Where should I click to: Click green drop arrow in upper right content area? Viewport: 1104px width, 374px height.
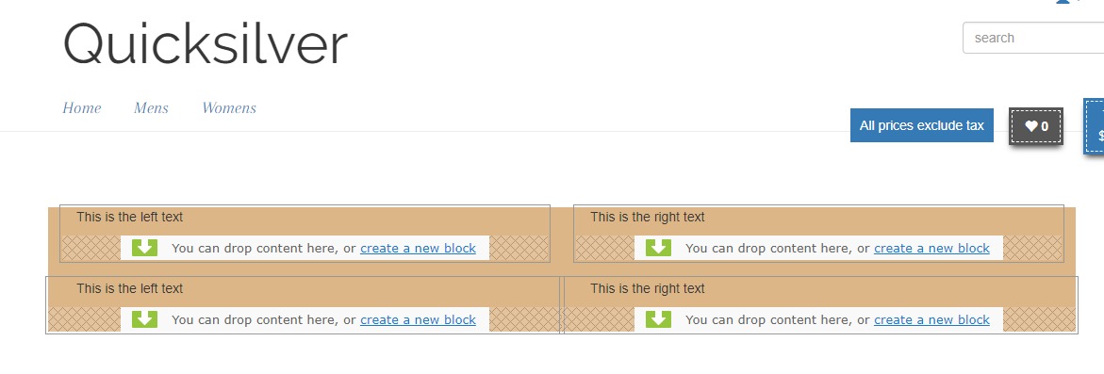point(658,248)
